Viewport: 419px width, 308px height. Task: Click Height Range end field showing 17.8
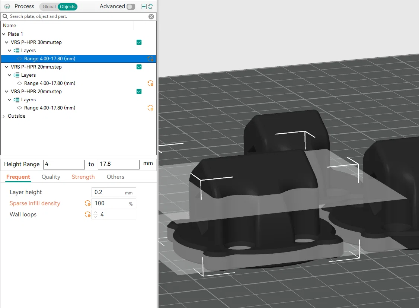pos(119,164)
